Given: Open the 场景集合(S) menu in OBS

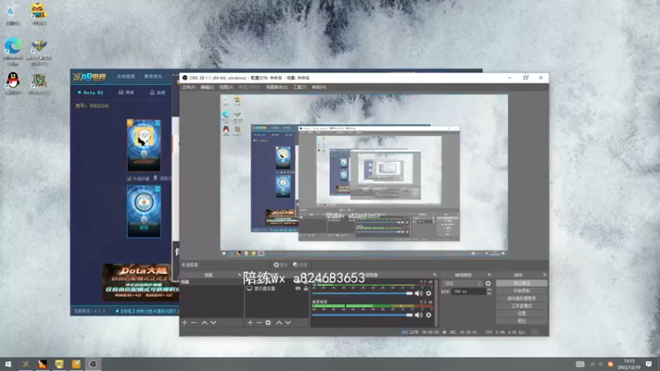Looking at the screenshot, I should click(276, 87).
